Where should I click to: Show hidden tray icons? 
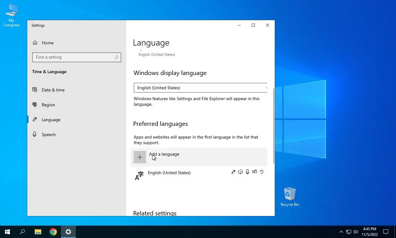[x=341, y=232]
